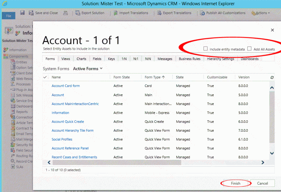Click the Option Sets icon in sidebar

(x=13, y=68)
